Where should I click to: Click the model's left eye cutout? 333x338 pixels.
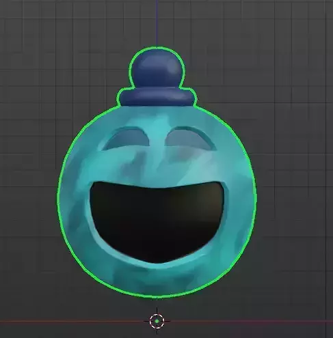(126, 139)
